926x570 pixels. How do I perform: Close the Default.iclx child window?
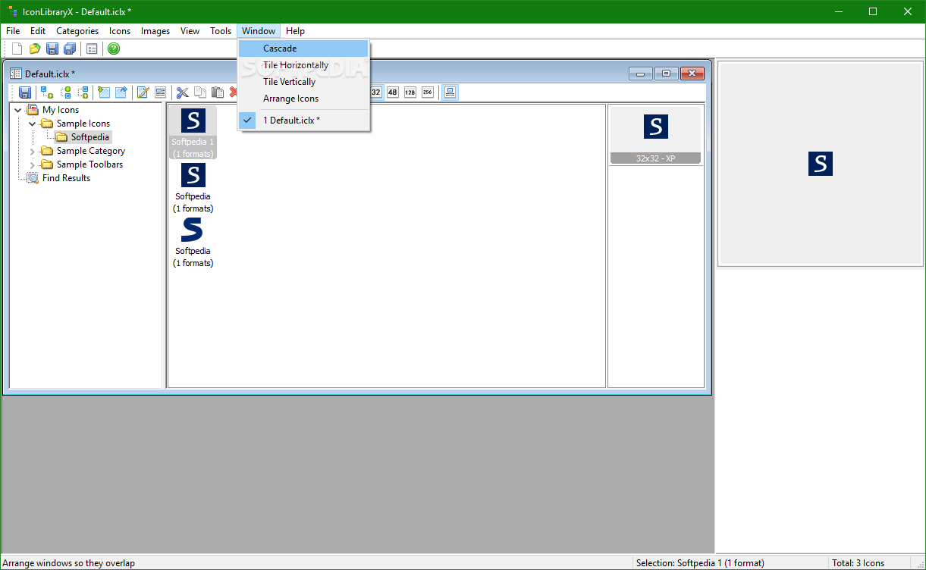pos(692,74)
